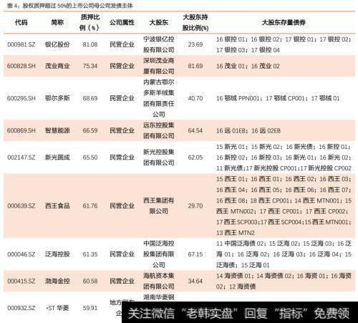
Task: Click shareholder 西王集团有限公司
Action: 159,206
